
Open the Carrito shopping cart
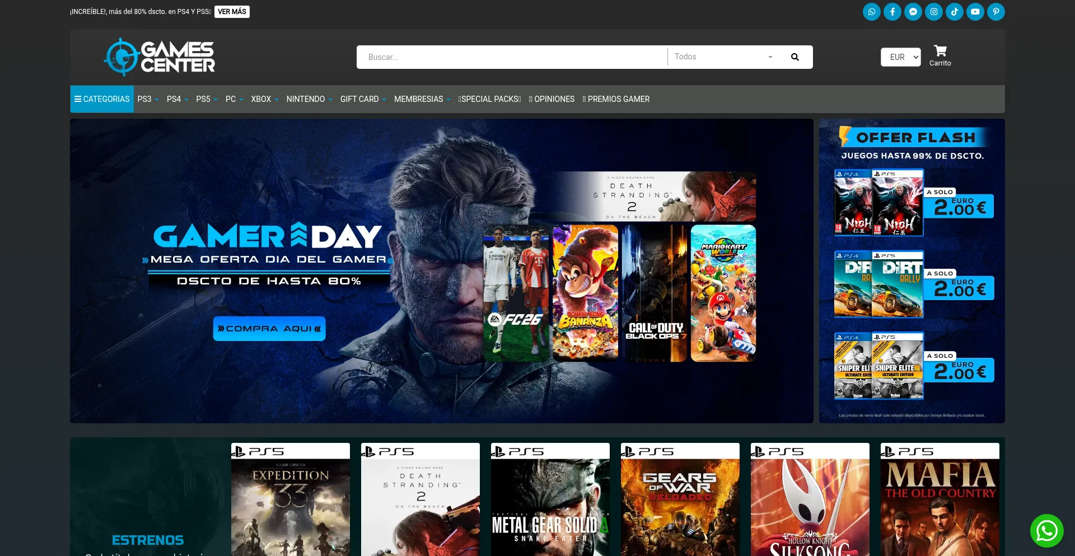click(x=940, y=56)
